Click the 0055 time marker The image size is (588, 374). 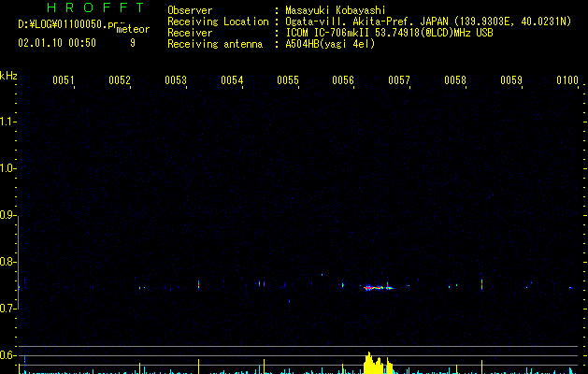tap(288, 79)
